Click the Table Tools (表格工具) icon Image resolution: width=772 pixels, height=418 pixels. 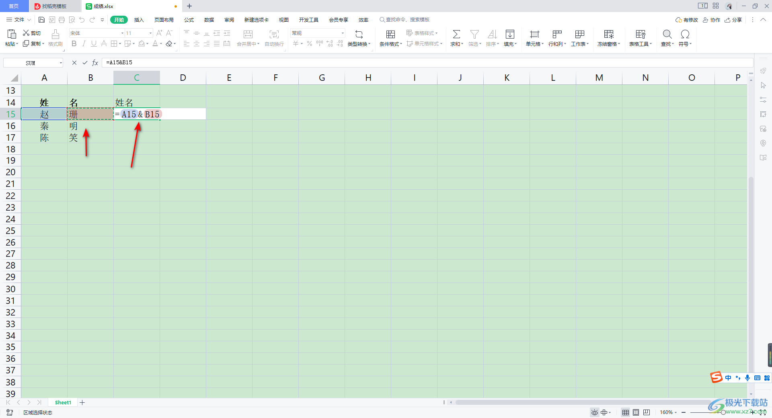click(641, 34)
